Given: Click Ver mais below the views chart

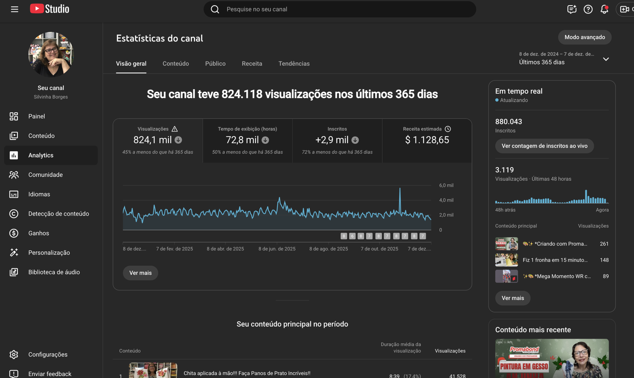Looking at the screenshot, I should tap(140, 273).
